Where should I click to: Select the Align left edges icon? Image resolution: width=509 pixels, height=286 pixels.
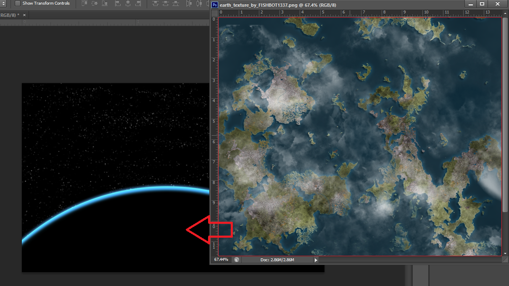pyautogui.click(x=118, y=4)
